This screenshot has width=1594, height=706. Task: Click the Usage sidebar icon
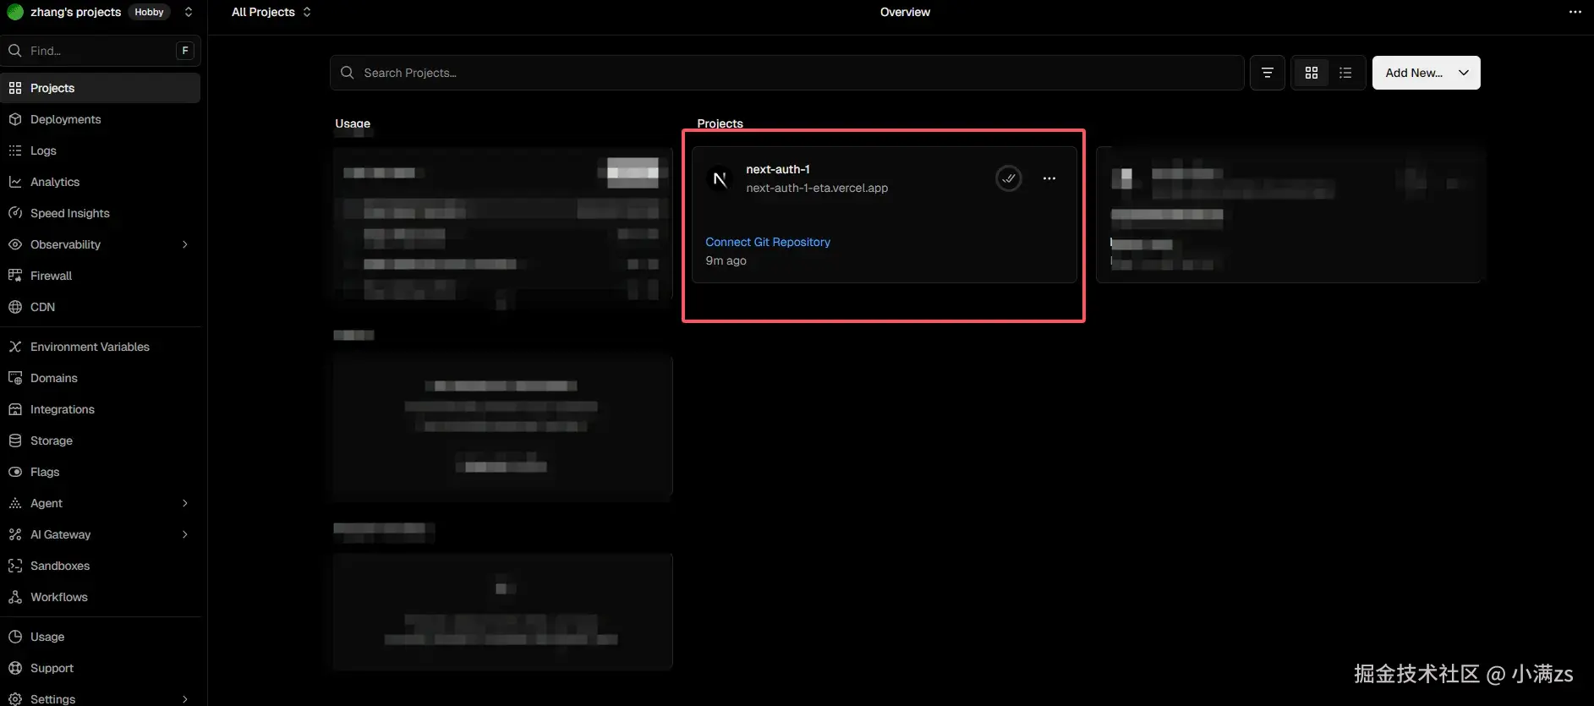(15, 637)
